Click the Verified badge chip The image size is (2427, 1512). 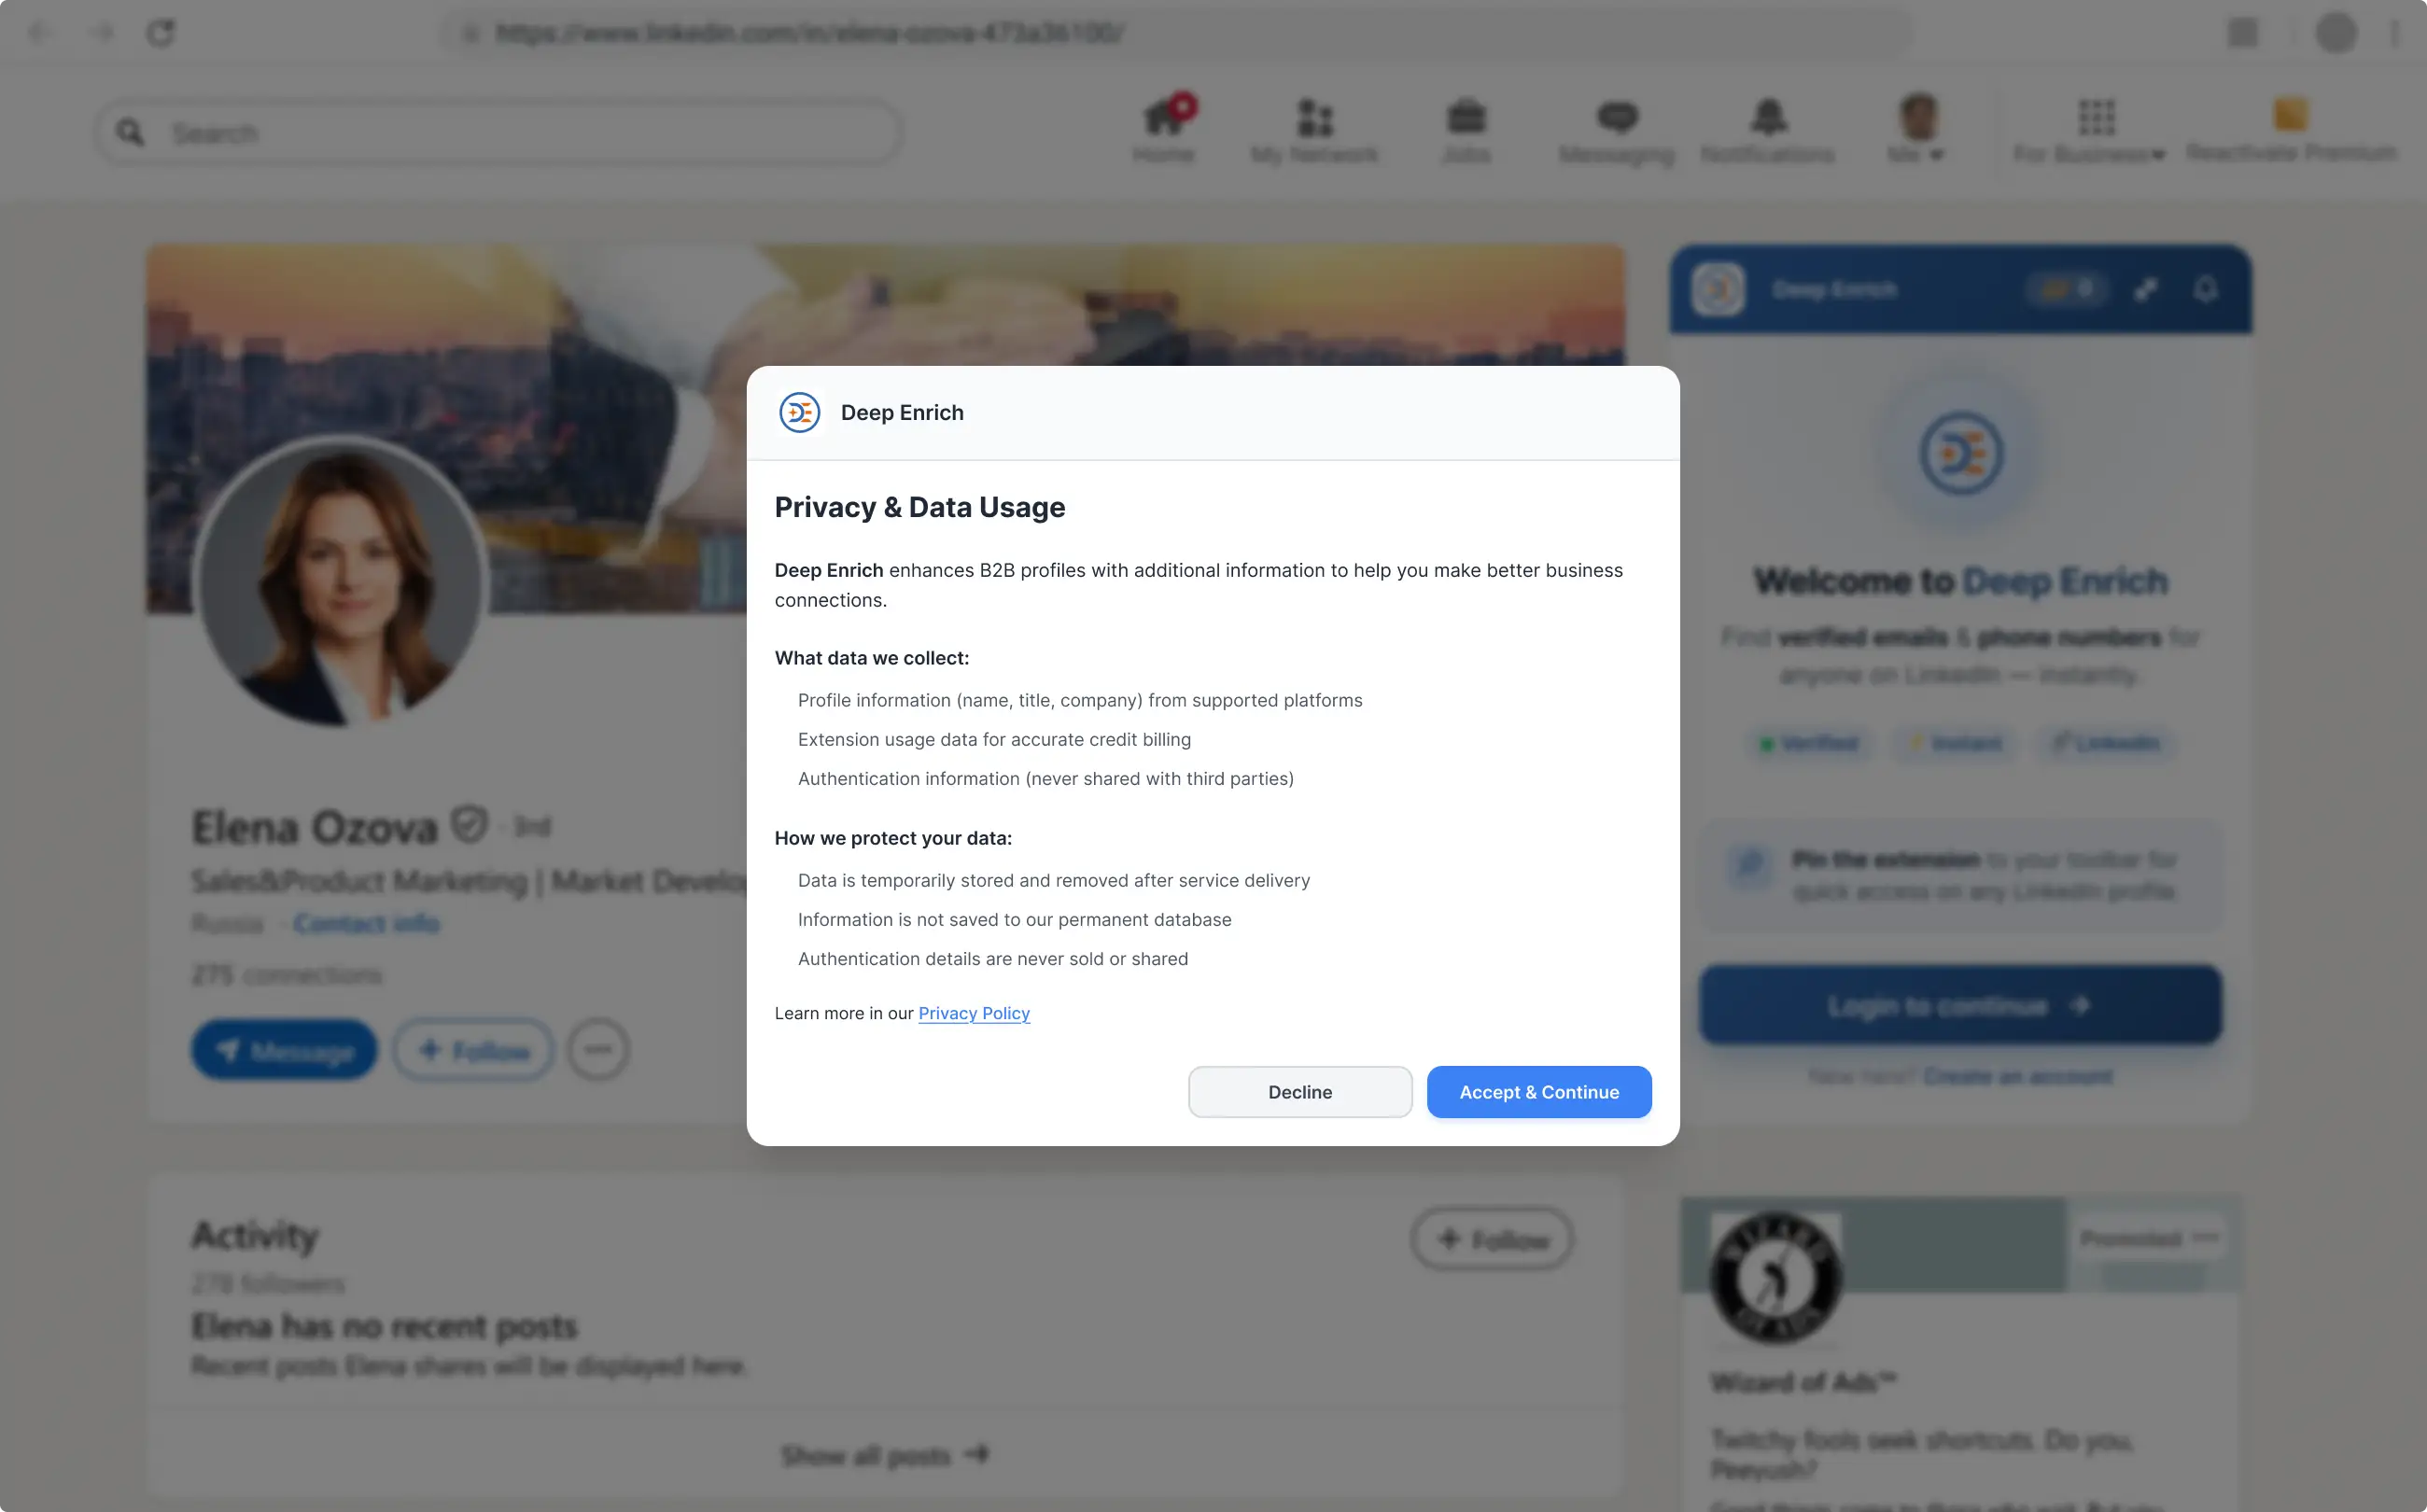(1809, 743)
